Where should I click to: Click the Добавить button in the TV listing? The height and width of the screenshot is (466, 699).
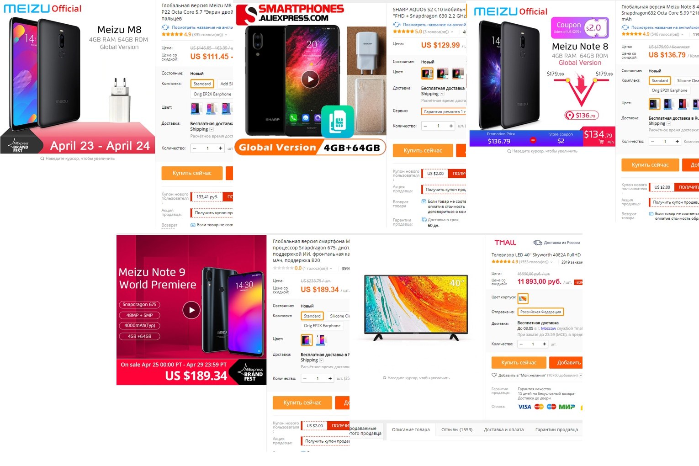[x=566, y=362]
